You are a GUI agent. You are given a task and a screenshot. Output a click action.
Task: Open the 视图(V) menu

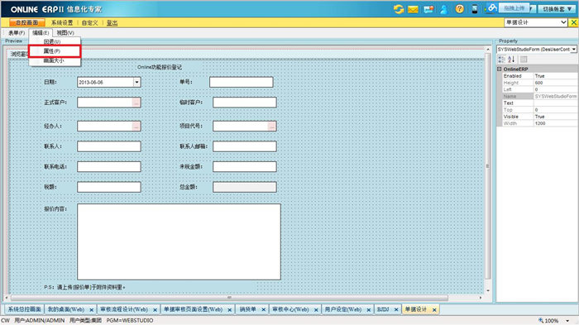[65, 33]
